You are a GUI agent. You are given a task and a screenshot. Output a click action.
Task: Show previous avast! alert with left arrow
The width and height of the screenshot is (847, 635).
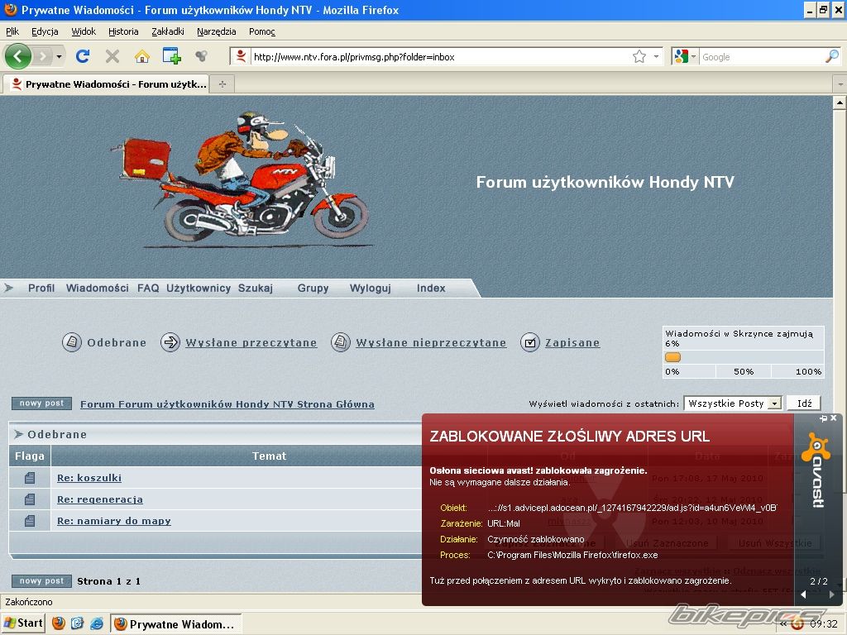coord(804,594)
